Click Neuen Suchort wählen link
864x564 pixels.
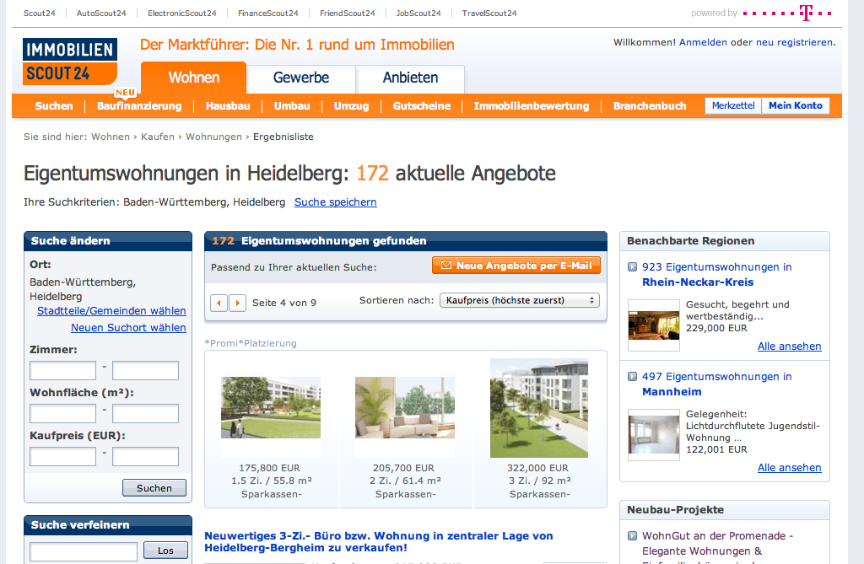tap(128, 327)
